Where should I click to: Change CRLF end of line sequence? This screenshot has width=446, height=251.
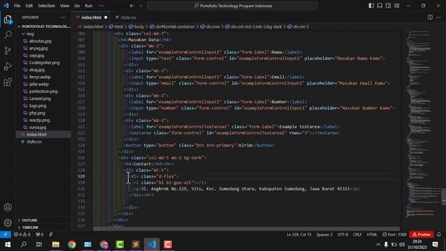coord(357,234)
